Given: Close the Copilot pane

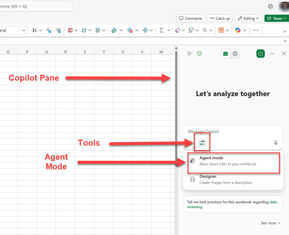Looking at the screenshot, I should 284,54.
